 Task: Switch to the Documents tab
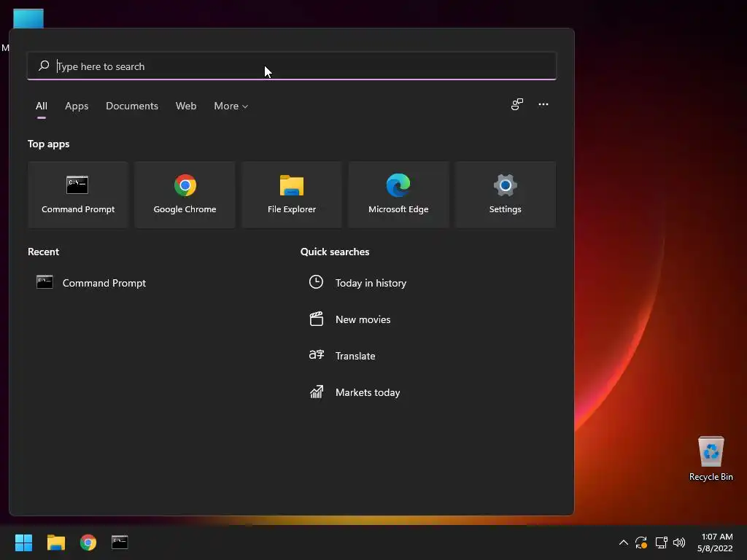[132, 106]
